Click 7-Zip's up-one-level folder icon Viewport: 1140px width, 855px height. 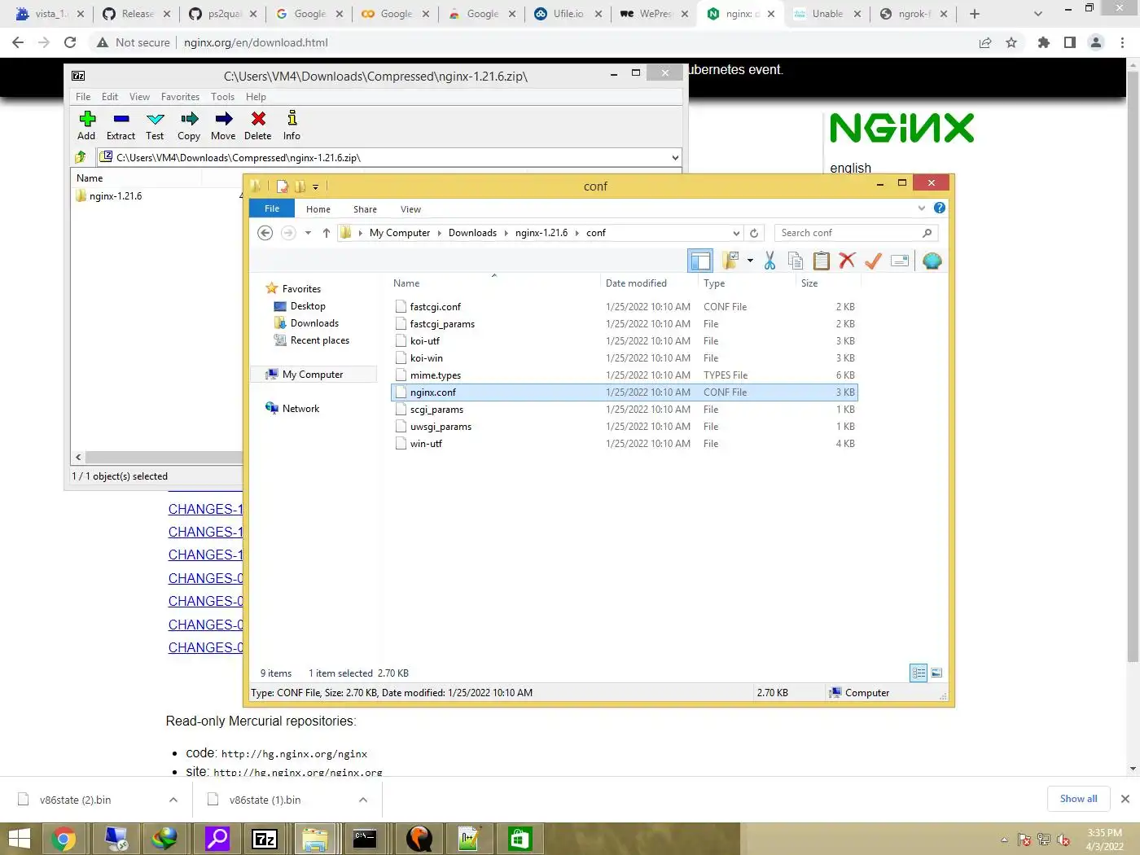81,157
